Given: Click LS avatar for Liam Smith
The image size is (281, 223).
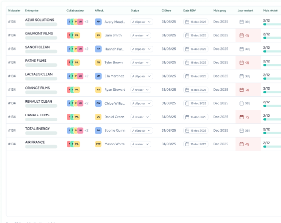Looking at the screenshot, I should (98, 35).
